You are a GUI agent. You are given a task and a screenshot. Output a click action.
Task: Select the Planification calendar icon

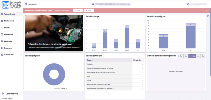2,34
